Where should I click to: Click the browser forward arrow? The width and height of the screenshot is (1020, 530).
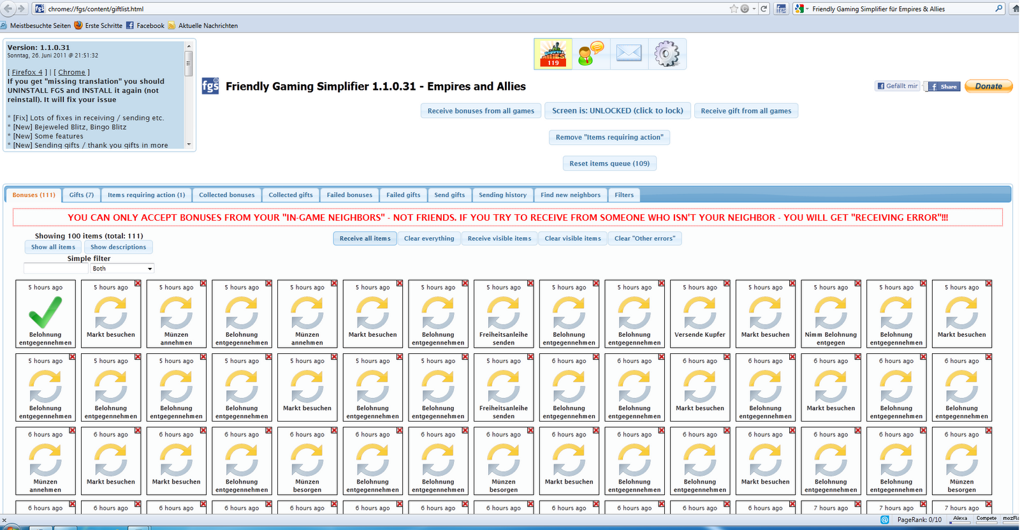22,8
